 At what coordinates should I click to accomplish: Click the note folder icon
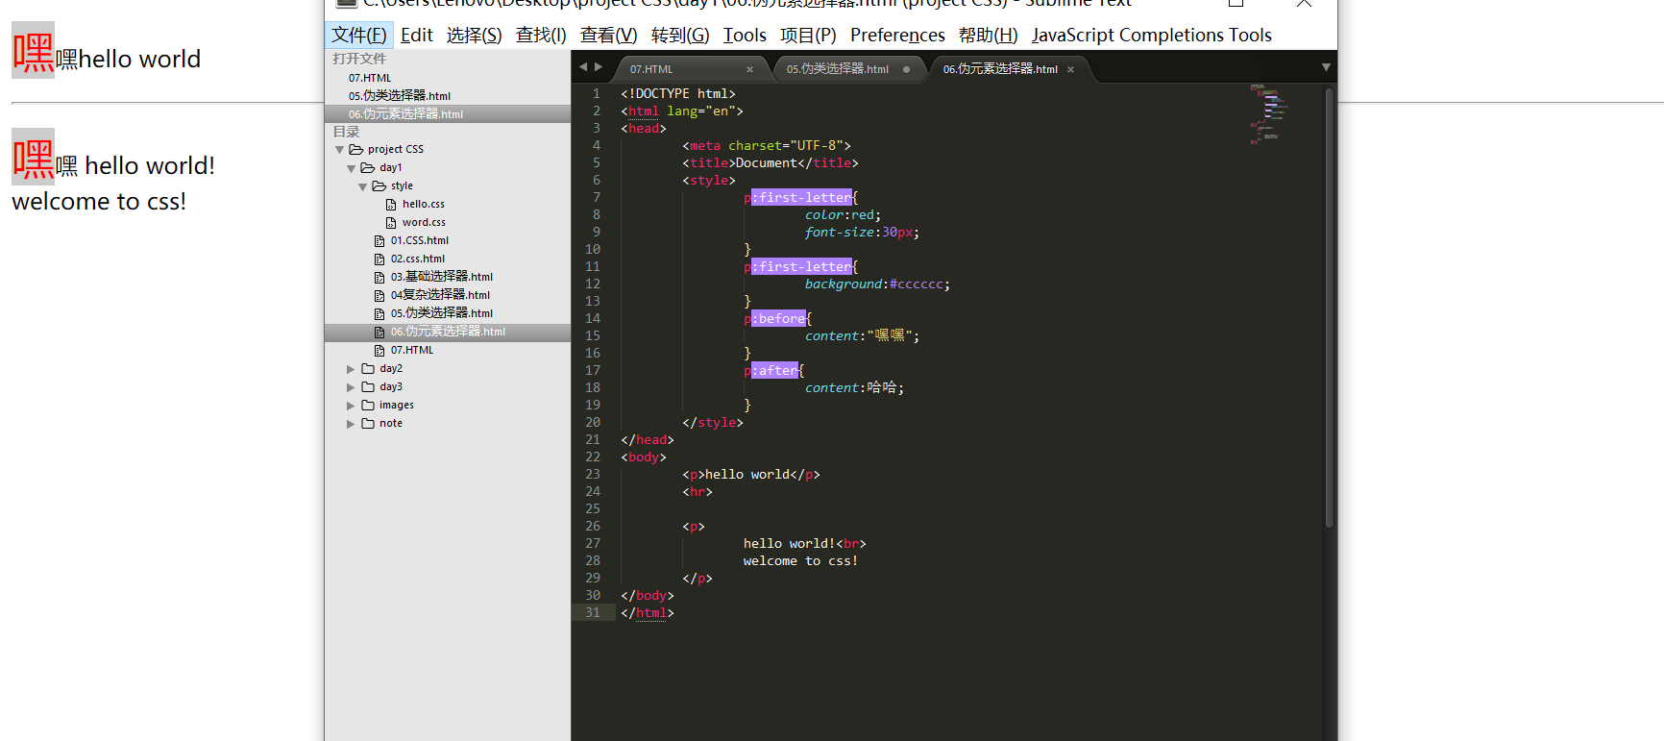pos(368,424)
